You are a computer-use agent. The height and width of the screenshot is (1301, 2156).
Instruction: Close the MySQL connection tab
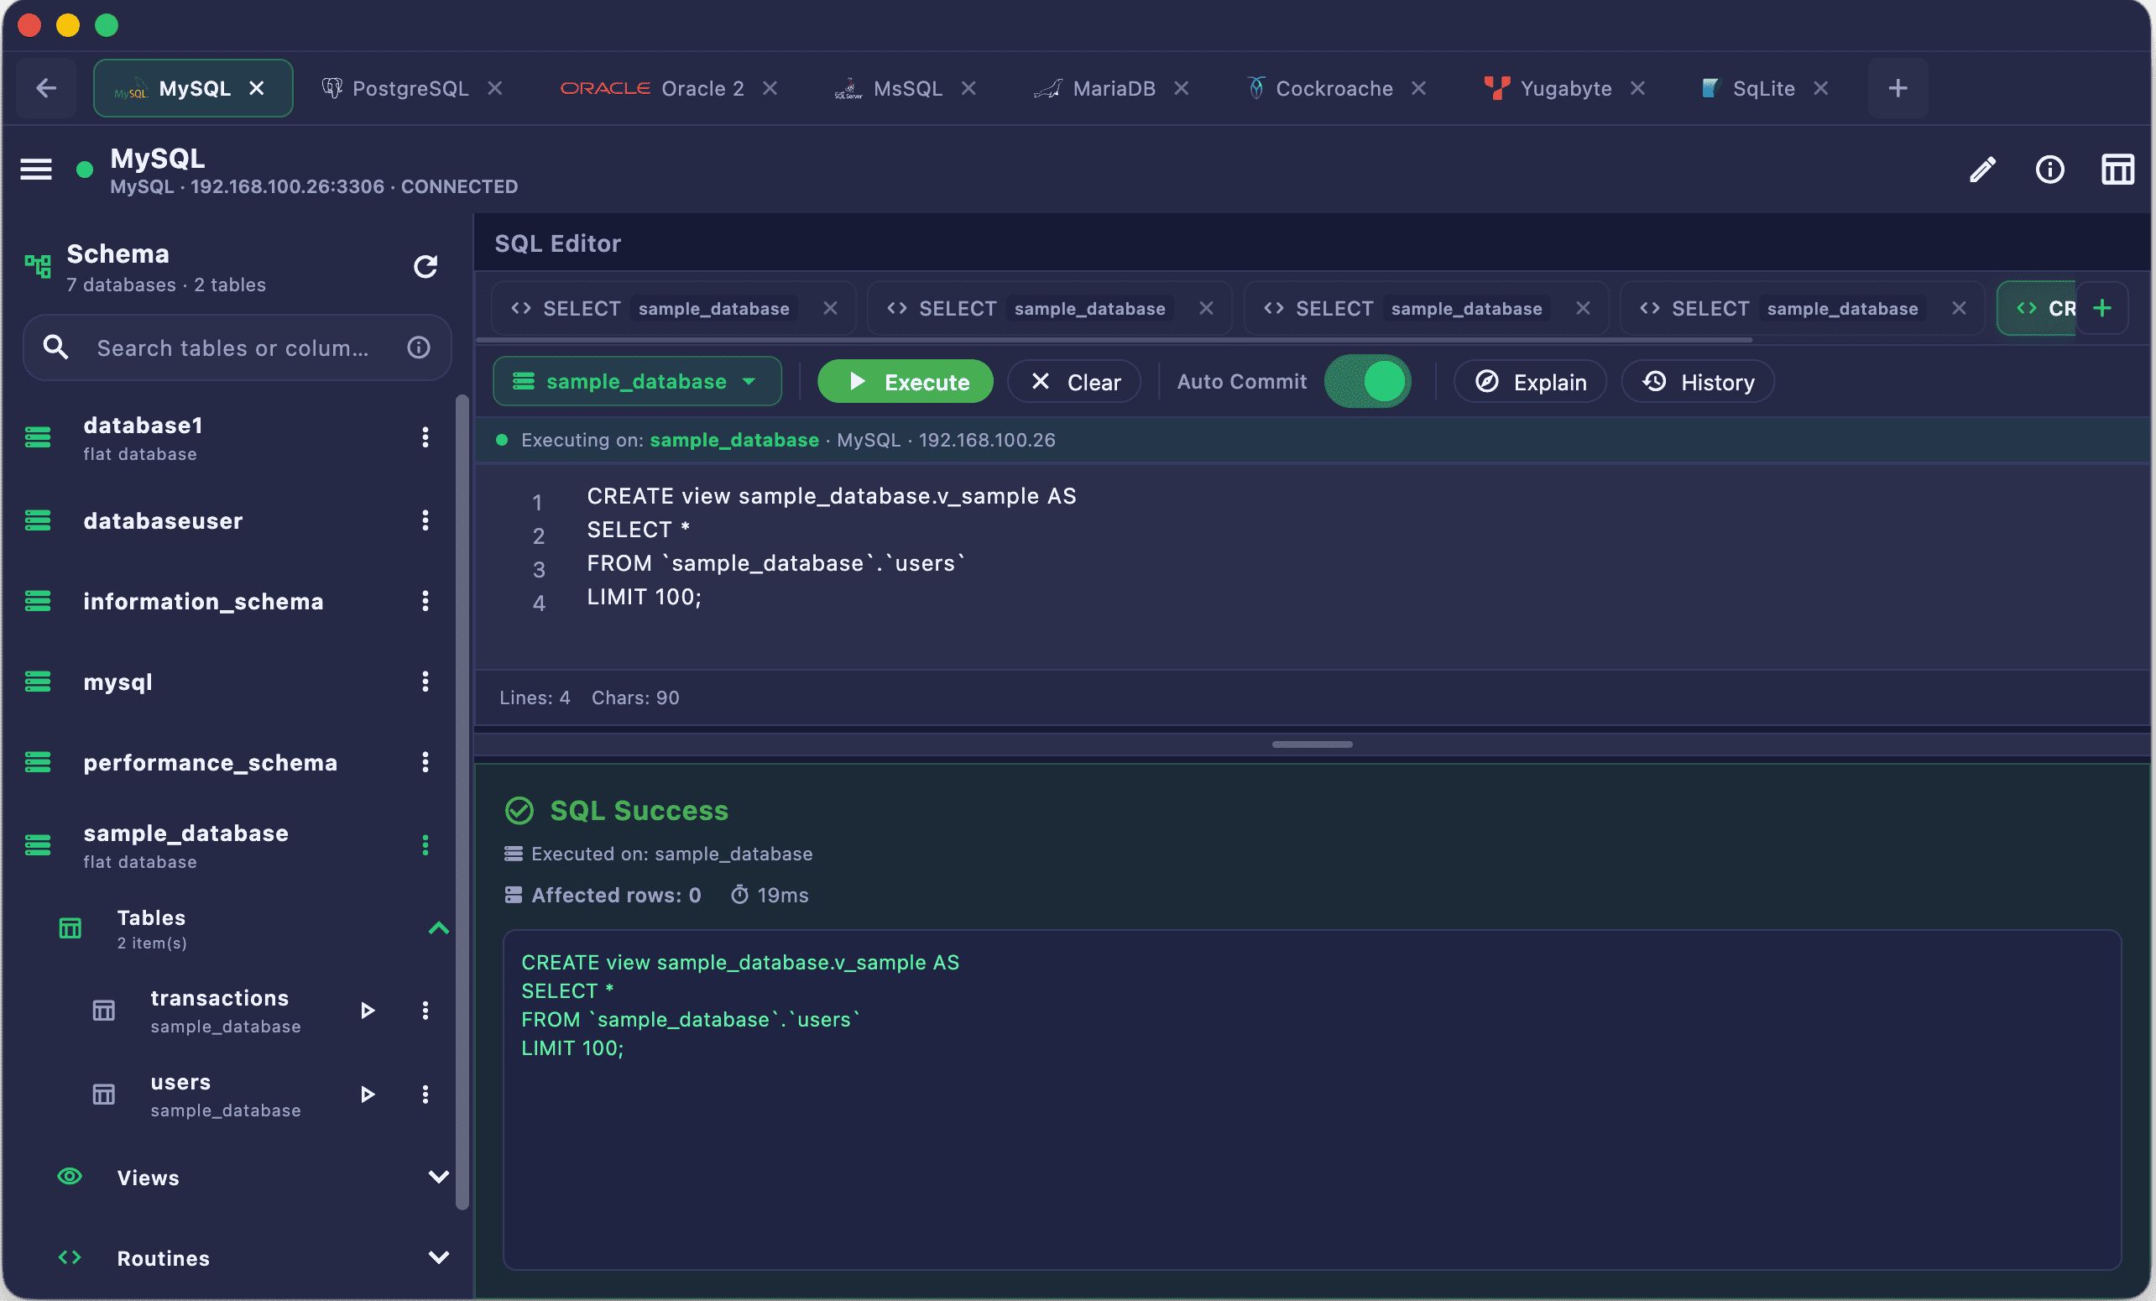(256, 88)
